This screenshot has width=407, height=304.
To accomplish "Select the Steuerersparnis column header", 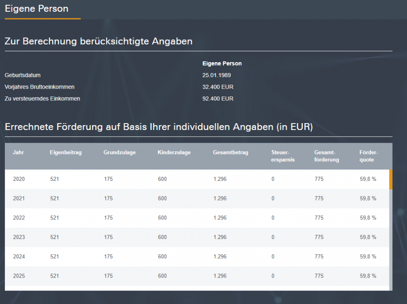I will point(283,156).
